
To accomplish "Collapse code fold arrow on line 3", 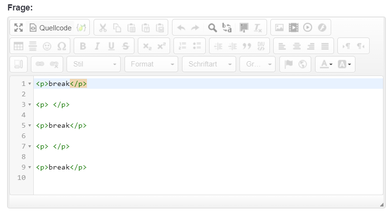I will 29,105.
